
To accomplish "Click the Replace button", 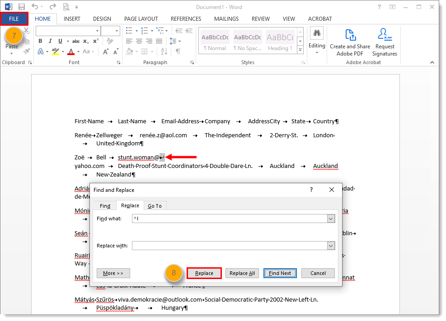I will [203, 273].
